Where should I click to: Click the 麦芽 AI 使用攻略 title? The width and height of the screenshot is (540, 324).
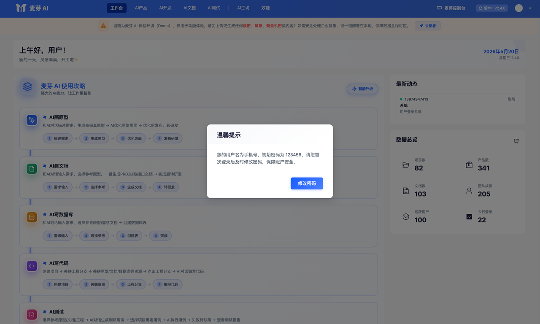[x=63, y=86]
